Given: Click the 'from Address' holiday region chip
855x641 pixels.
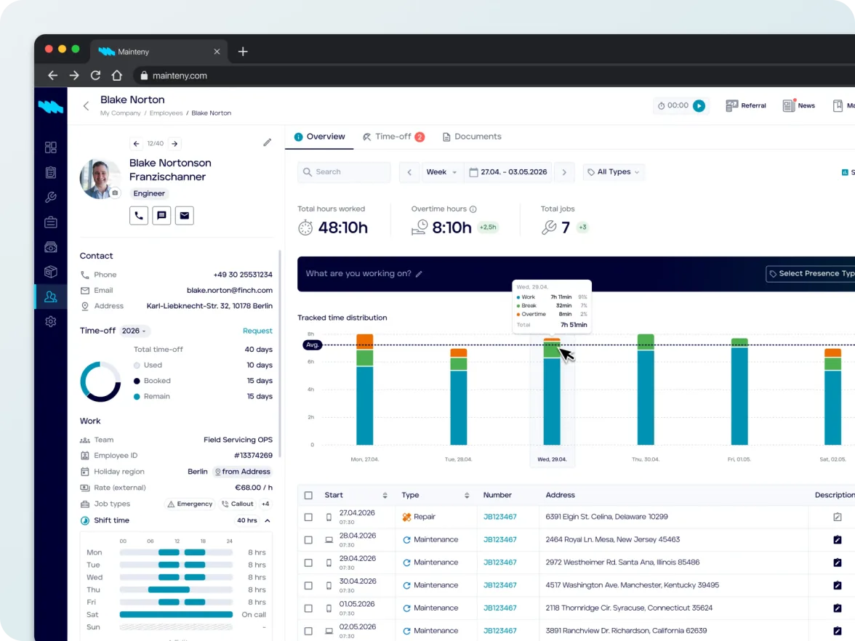Looking at the screenshot, I should pos(243,472).
